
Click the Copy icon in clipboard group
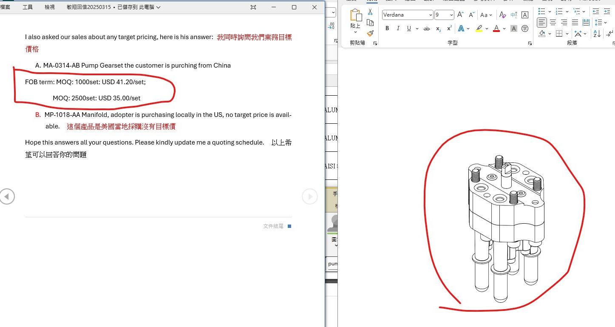370,23
